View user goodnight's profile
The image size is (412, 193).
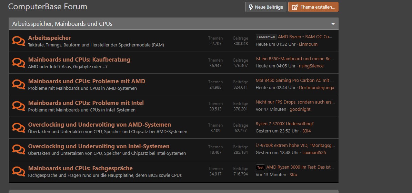click(300, 109)
